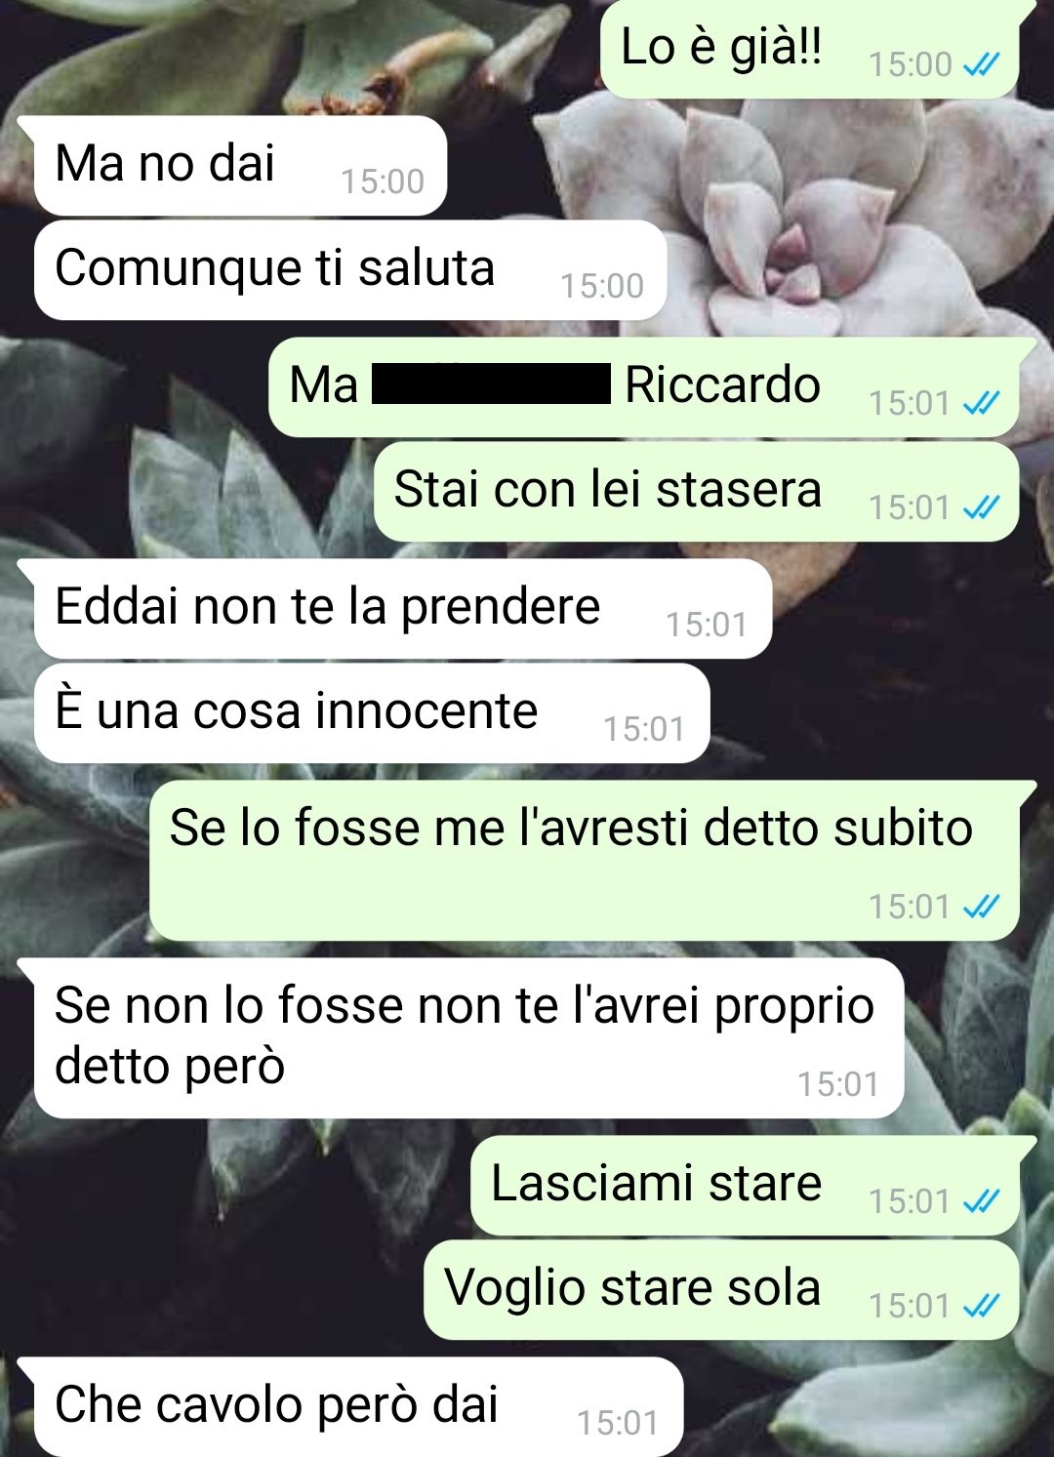Tap the "Eddai non te la prendere" message
The height and width of the screenshot is (1457, 1054).
[402, 609]
